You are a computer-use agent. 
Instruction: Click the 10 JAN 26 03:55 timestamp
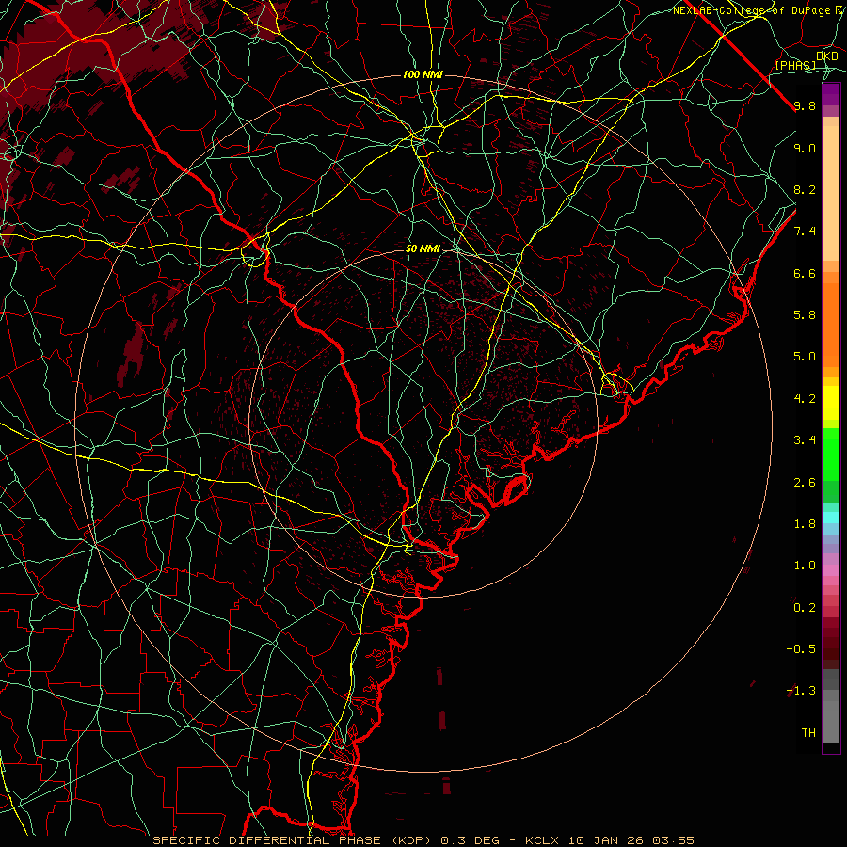[631, 840]
